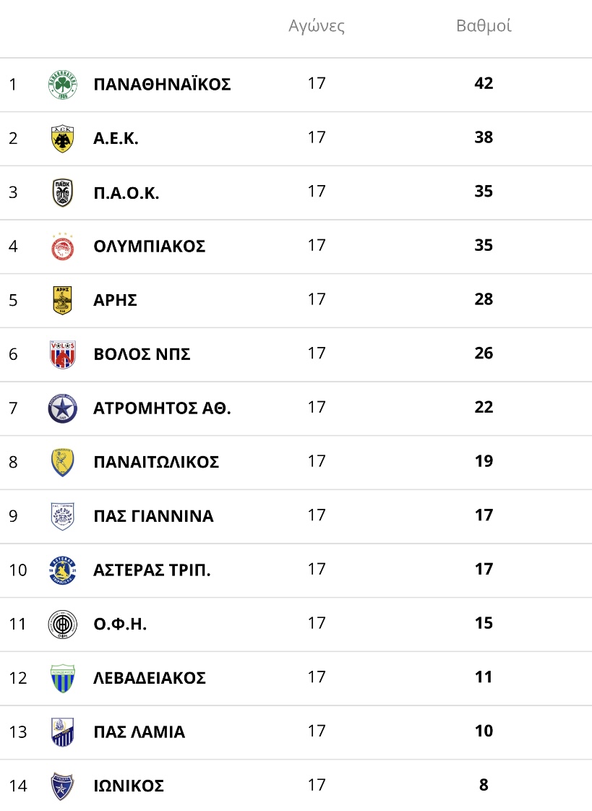Click the Panathinaikos green shamrock crest
This screenshot has height=811, width=592.
[63, 85]
